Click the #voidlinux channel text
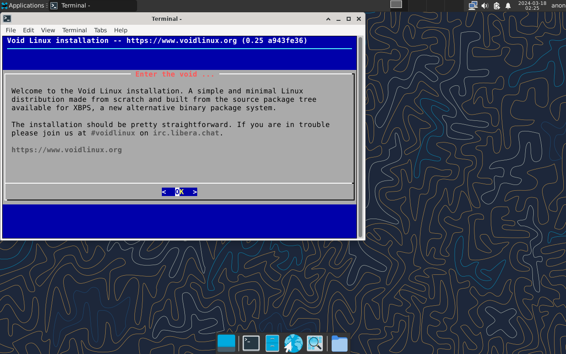 (113, 133)
